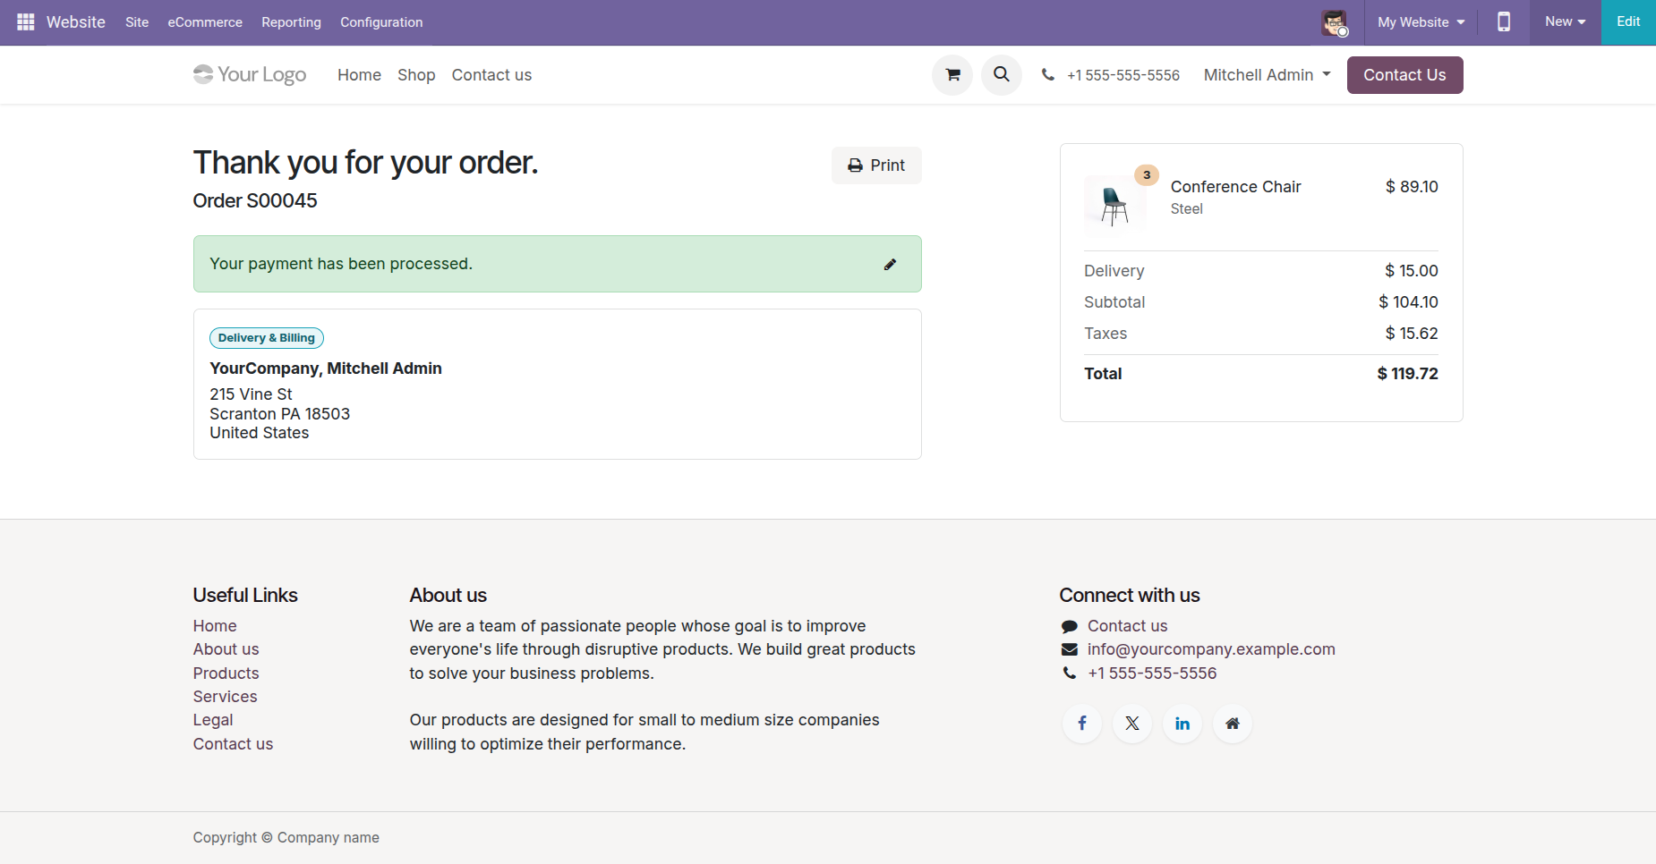Expand the New content dropdown
1656x864 pixels.
coord(1565,22)
